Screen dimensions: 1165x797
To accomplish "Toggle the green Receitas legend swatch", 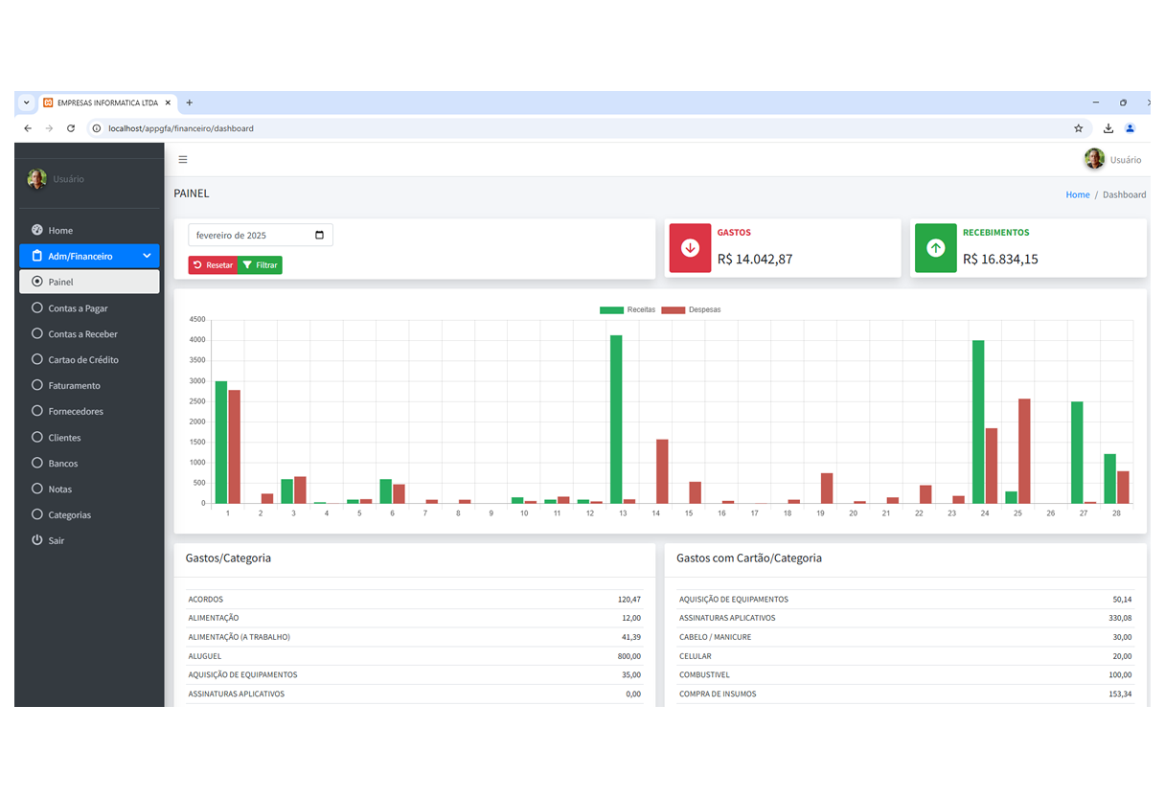I will 611,310.
